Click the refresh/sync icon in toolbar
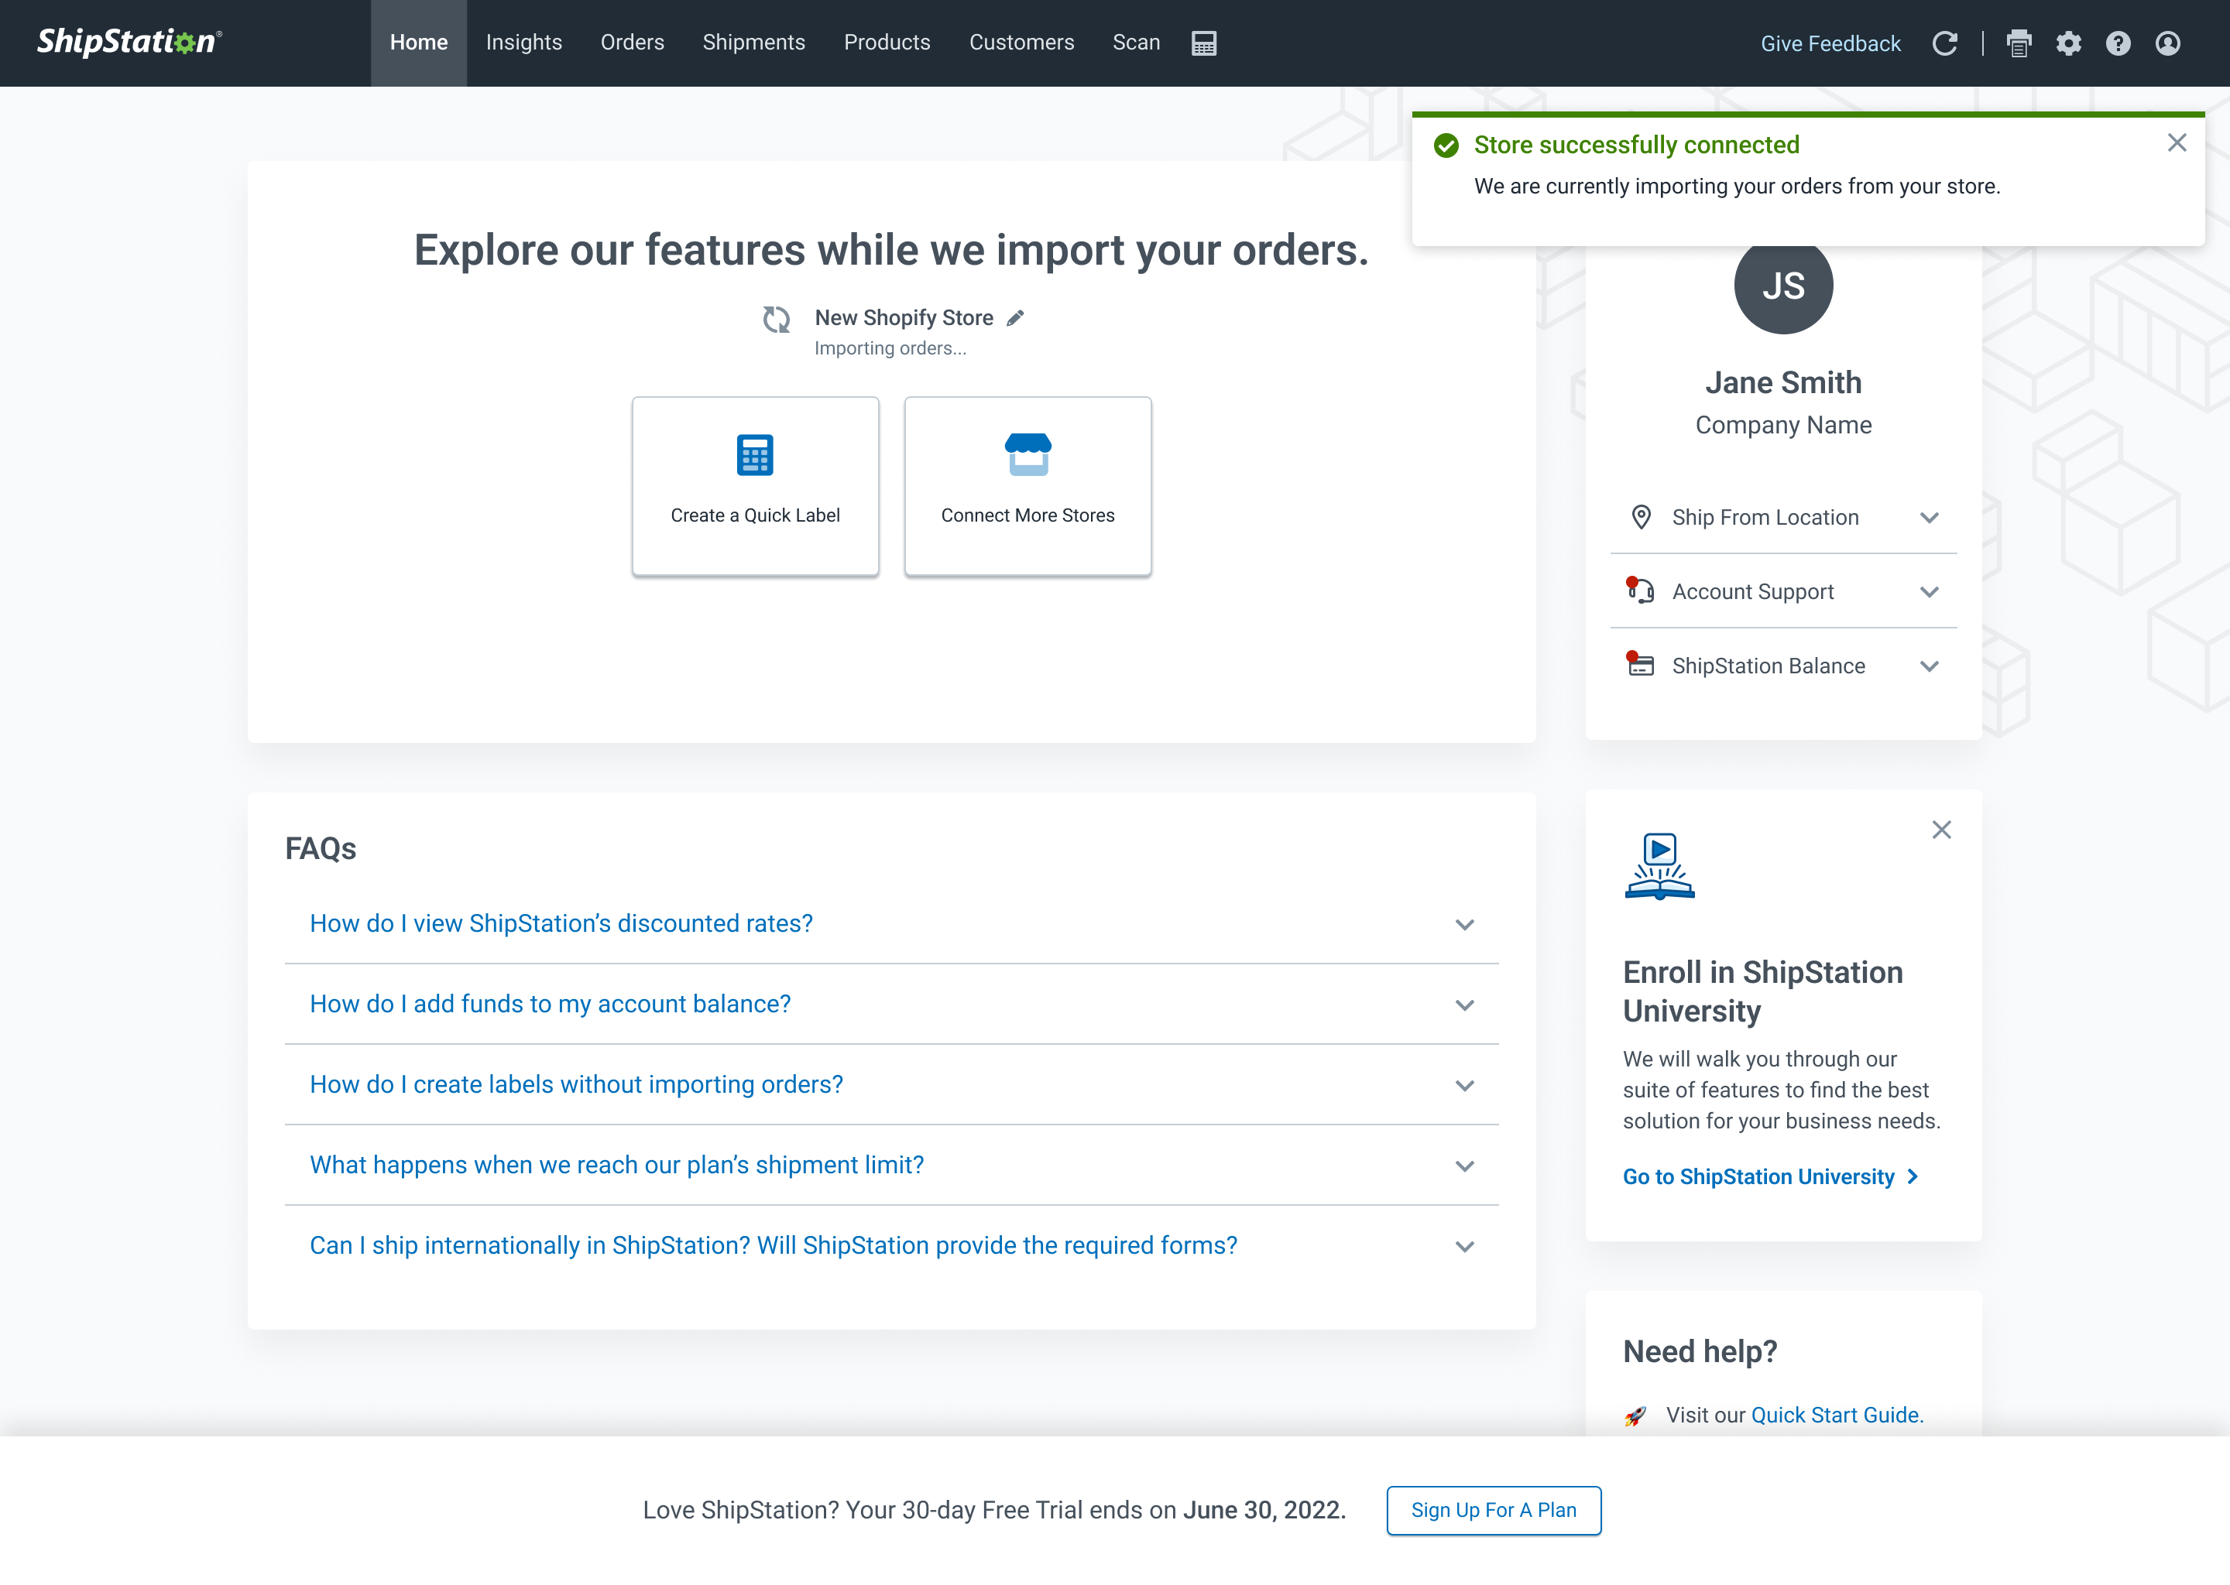Screen dimensions: 2230x1585 1945,43
